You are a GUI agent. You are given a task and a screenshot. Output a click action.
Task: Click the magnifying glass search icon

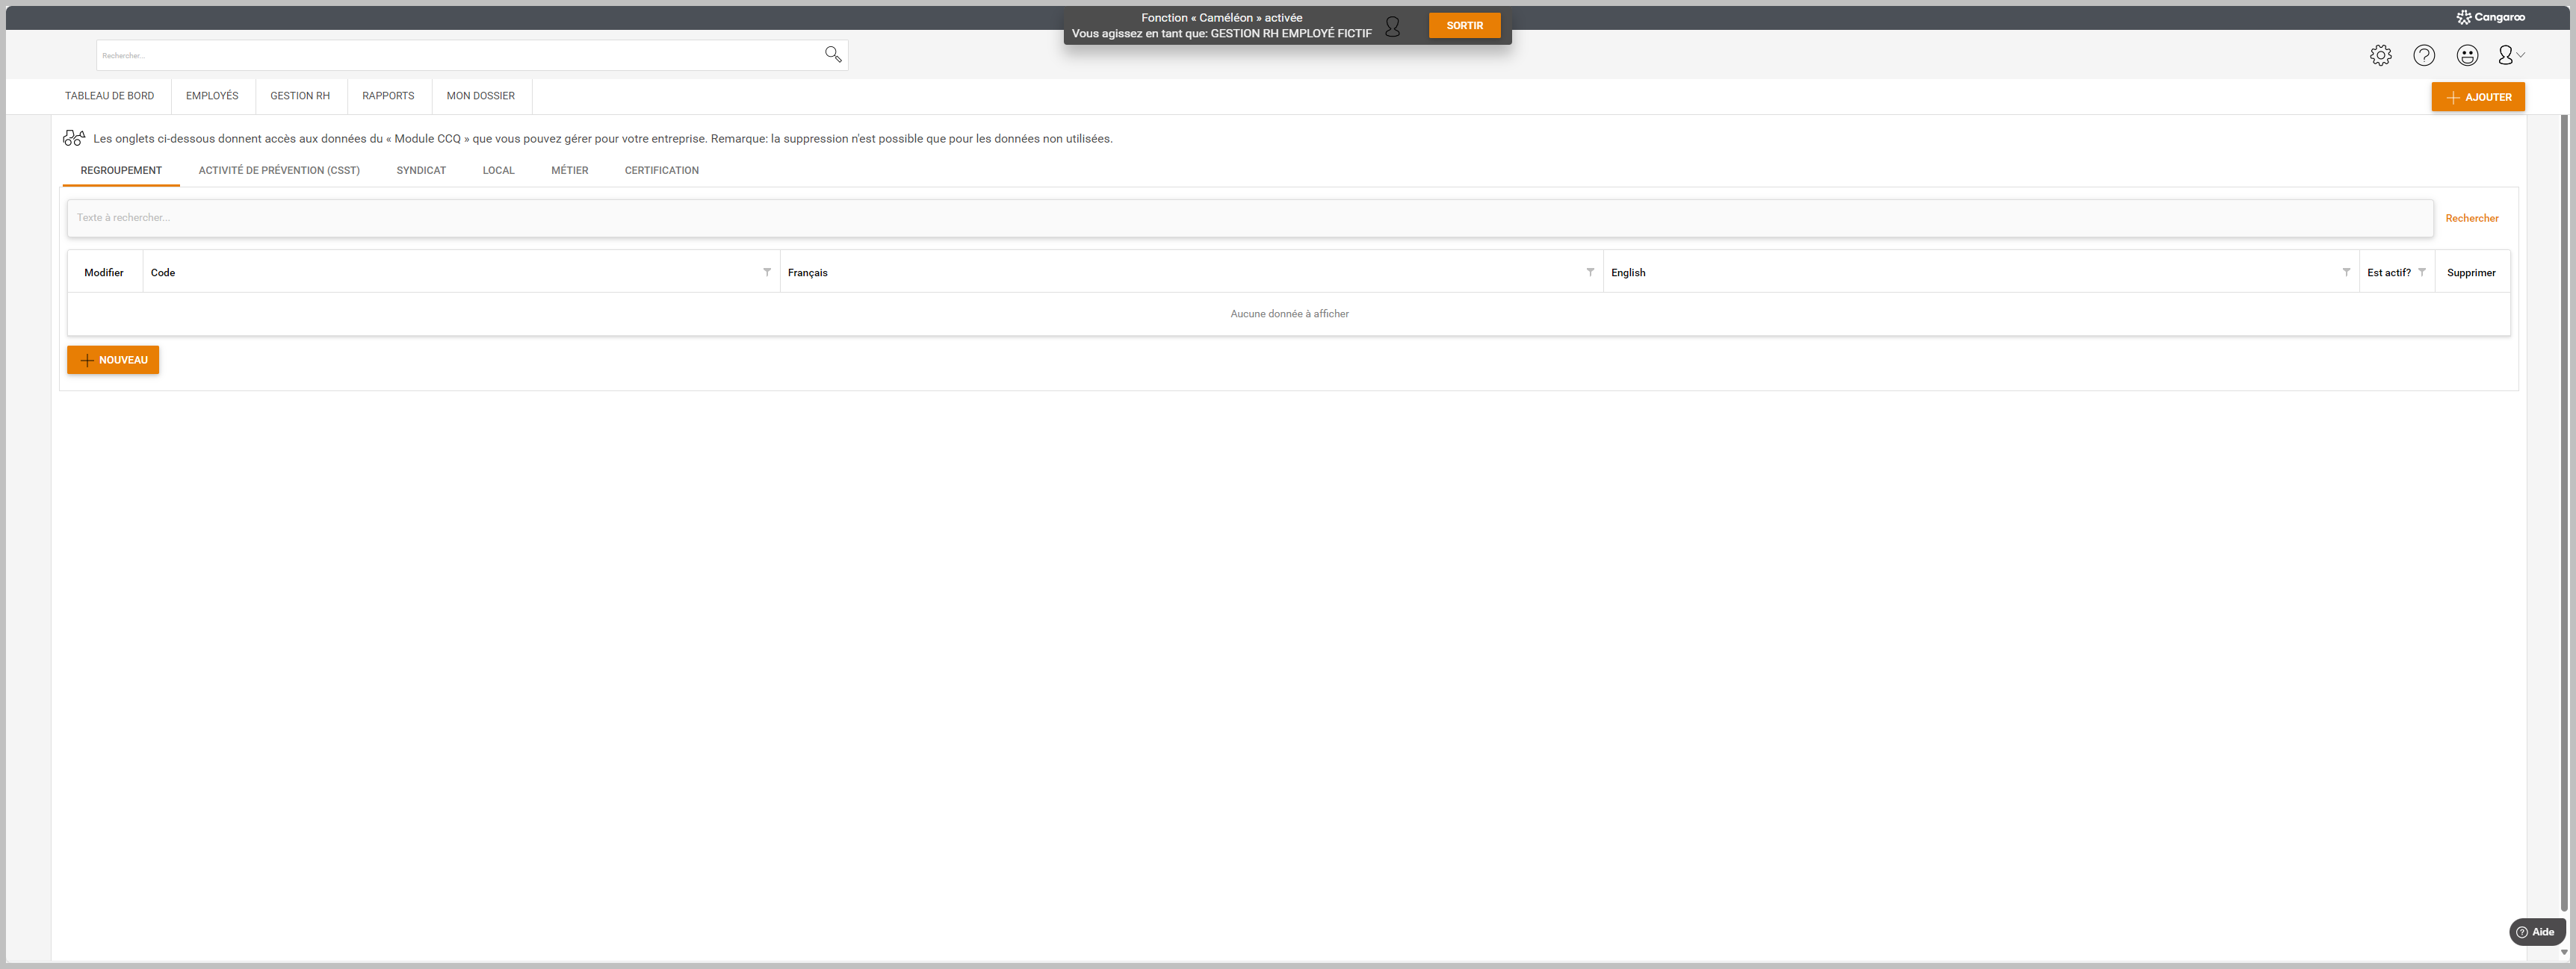(832, 54)
